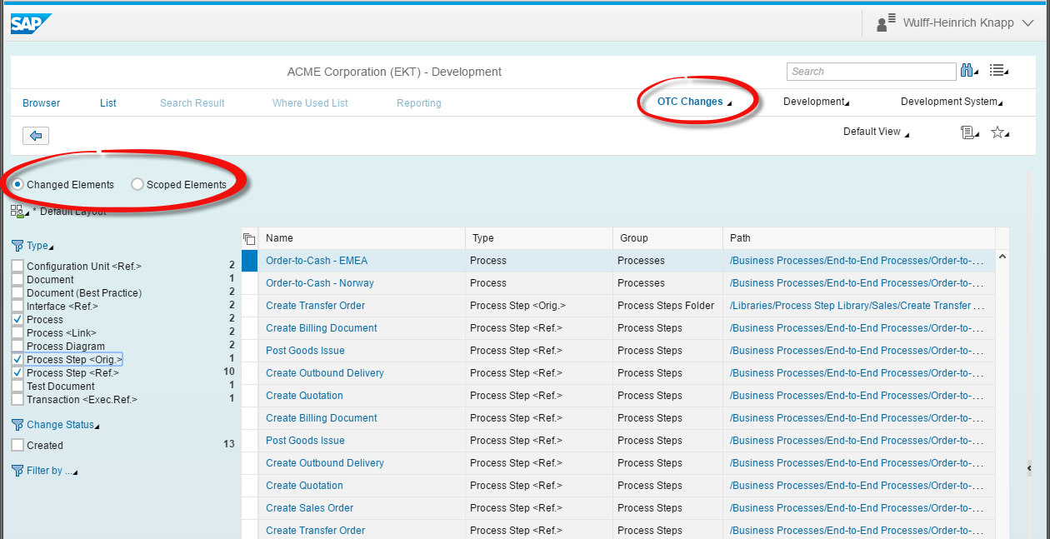Click the Group column header
The image size is (1050, 539).
(667, 238)
